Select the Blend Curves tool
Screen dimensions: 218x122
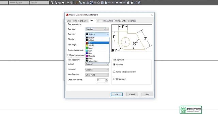[x=135, y=3]
